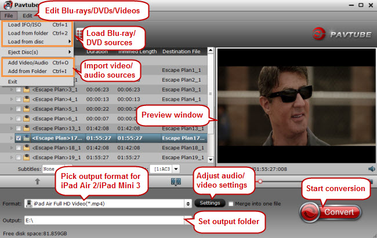
Task: Choose Exit from the File menu
Action: coord(38,82)
